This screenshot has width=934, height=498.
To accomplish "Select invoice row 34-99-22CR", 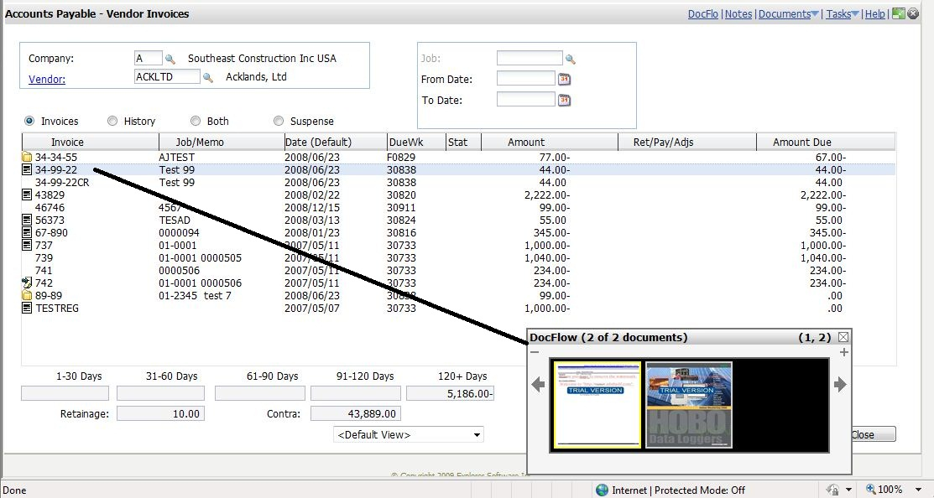I will tap(459, 182).
